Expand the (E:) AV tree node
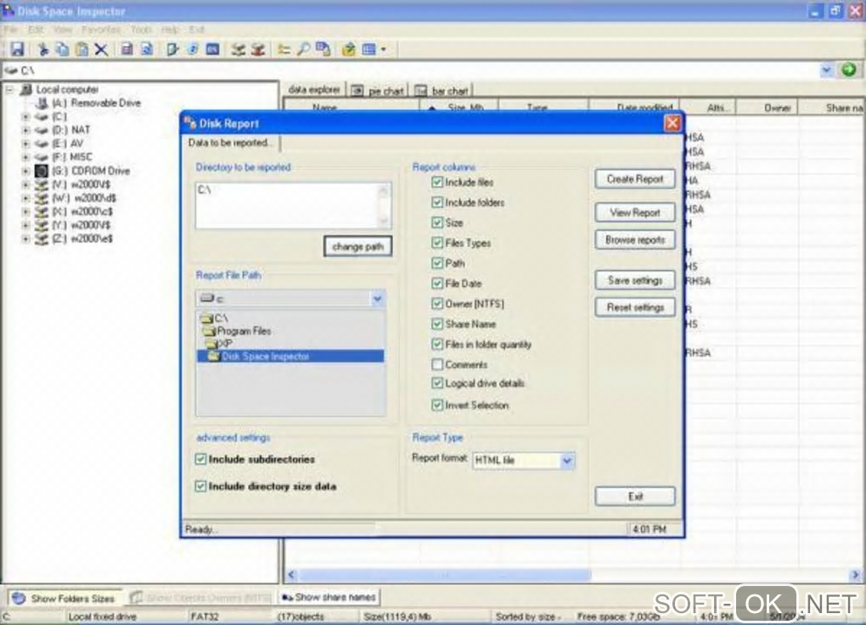 (x=25, y=144)
